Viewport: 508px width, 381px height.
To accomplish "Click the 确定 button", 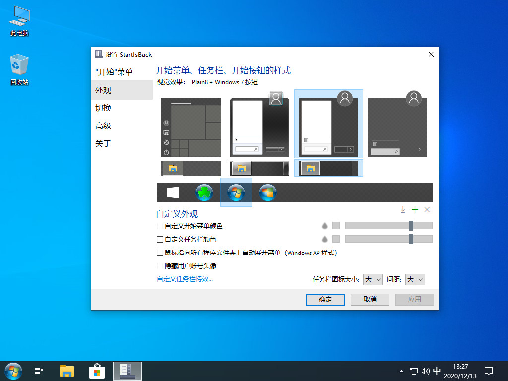I will pos(325,299).
